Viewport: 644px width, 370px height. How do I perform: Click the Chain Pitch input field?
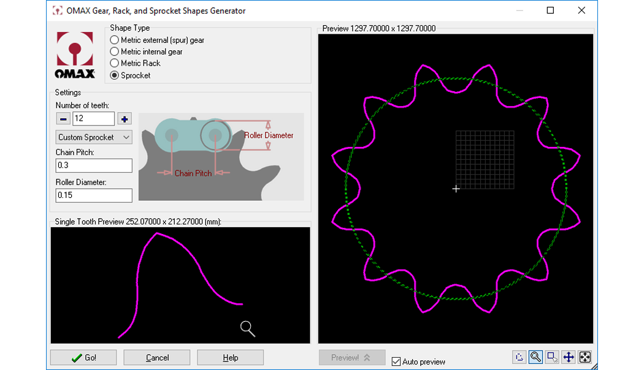pyautogui.click(x=94, y=165)
